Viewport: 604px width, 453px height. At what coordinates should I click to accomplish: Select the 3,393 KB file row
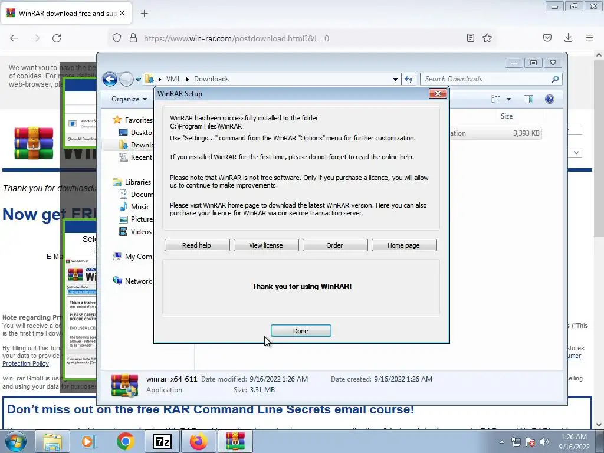[495, 133]
